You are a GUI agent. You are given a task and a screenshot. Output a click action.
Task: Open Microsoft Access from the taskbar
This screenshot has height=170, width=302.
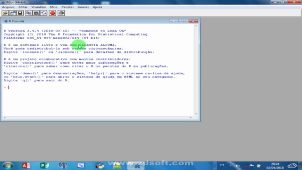(x=26, y=166)
